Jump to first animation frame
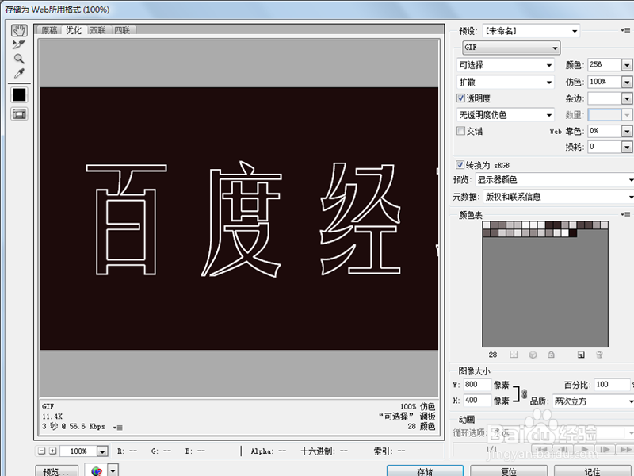This screenshot has height=476, width=634. tap(541, 450)
